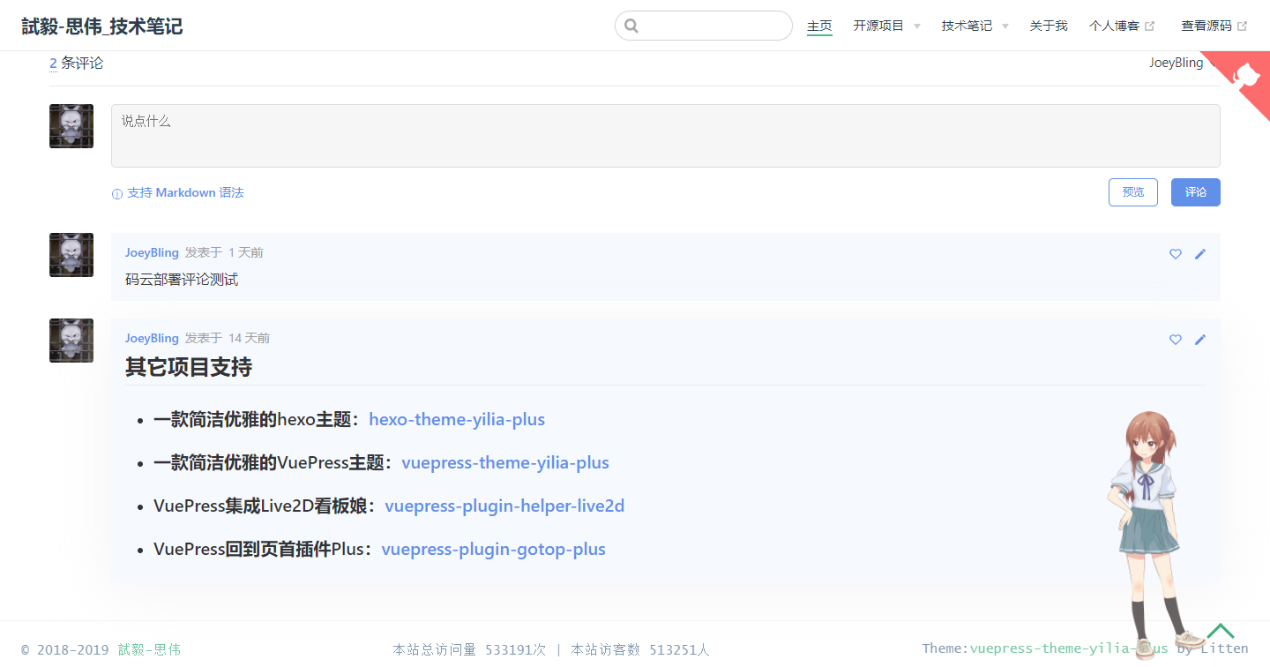The height and width of the screenshot is (667, 1270).
Task: Click the info icon beside 支持 Markdown 语法
Action: pos(117,194)
